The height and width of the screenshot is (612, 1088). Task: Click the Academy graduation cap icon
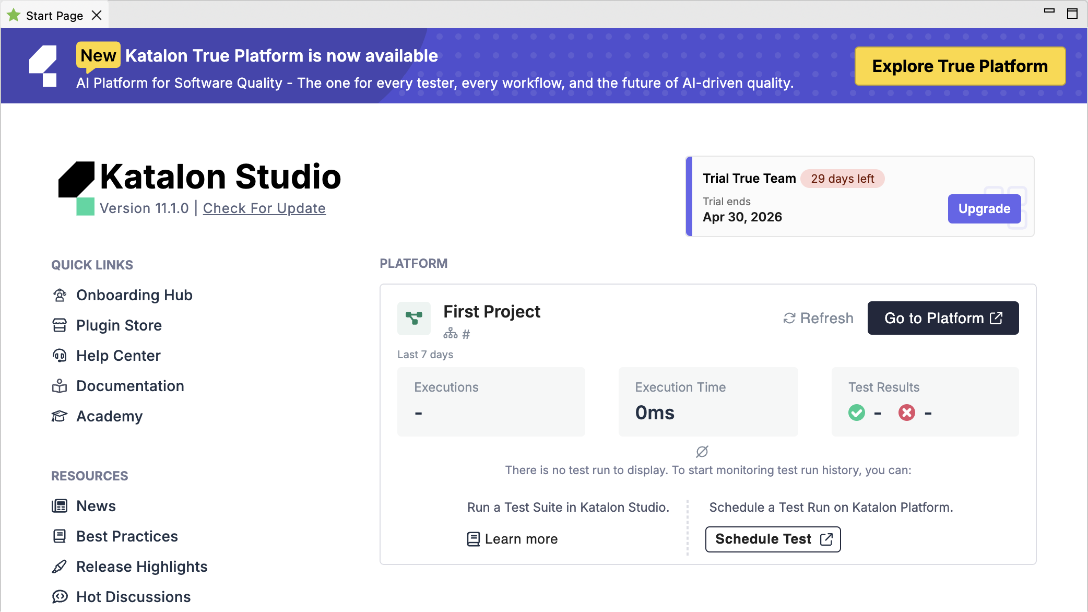click(60, 416)
